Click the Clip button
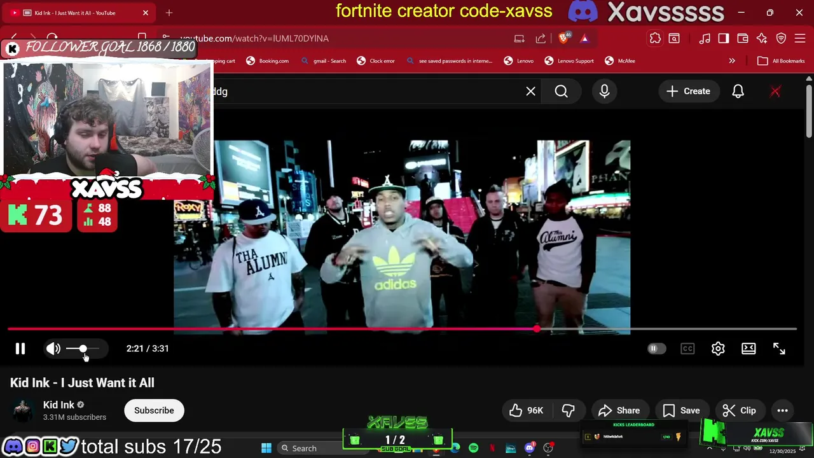This screenshot has width=814, height=458. pyautogui.click(x=740, y=410)
